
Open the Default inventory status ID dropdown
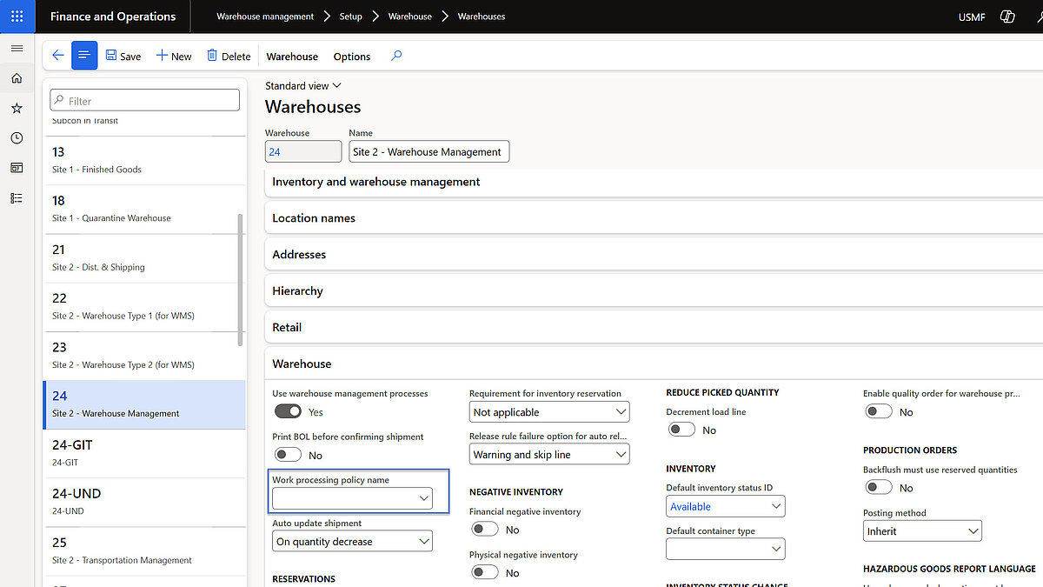[775, 506]
